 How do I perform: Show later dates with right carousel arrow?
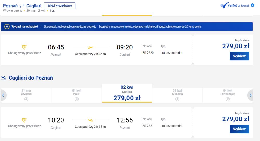pos(250,95)
